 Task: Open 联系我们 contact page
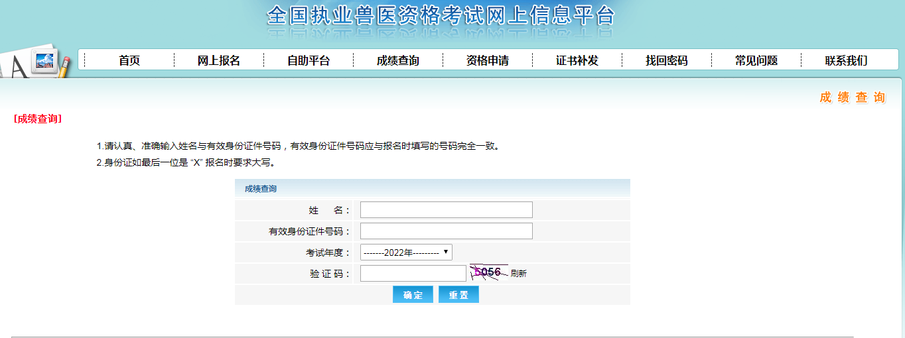pos(846,60)
